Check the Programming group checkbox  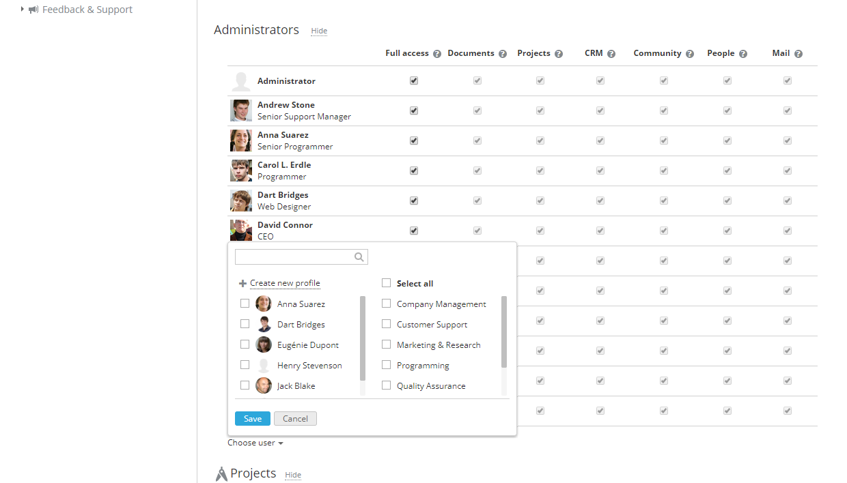386,364
